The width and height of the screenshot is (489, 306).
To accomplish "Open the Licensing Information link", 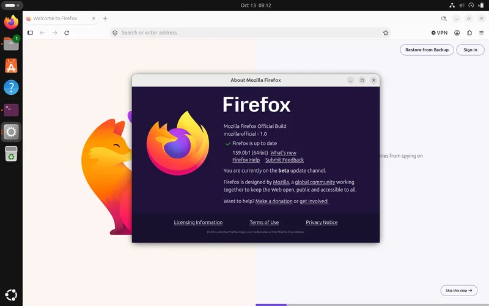I will tap(198, 222).
